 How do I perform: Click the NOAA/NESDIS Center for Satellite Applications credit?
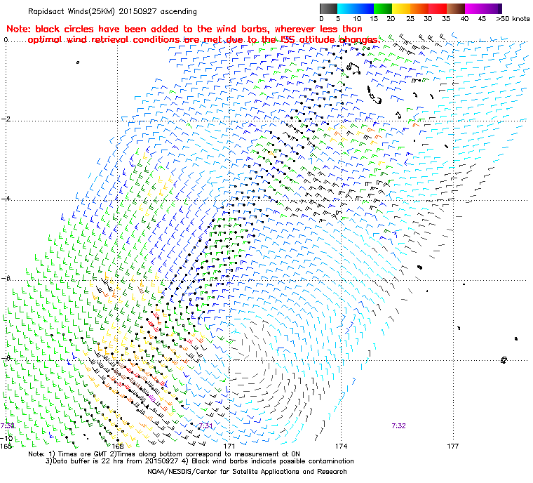point(247,472)
